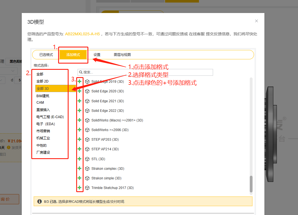The image size is (298, 215).
Task: Add Trimble Sketchup 2017 via green plus
Action: 80,188
